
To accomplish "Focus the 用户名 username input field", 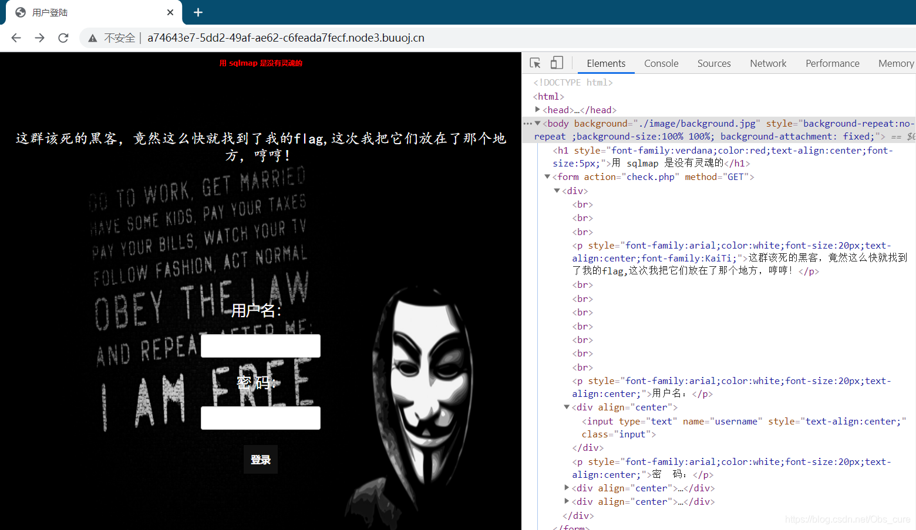I will point(261,346).
